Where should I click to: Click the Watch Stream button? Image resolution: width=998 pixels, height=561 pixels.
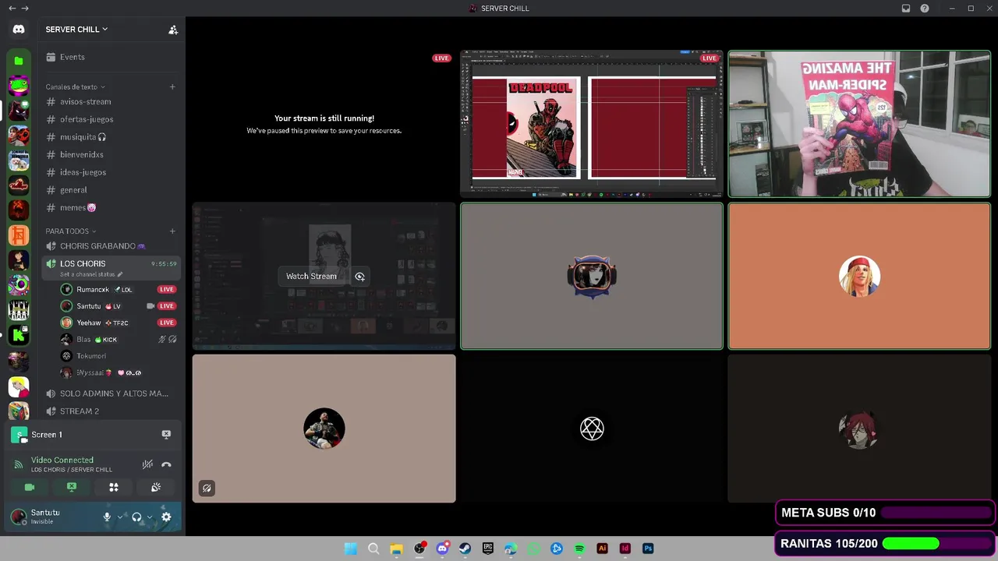click(x=311, y=276)
